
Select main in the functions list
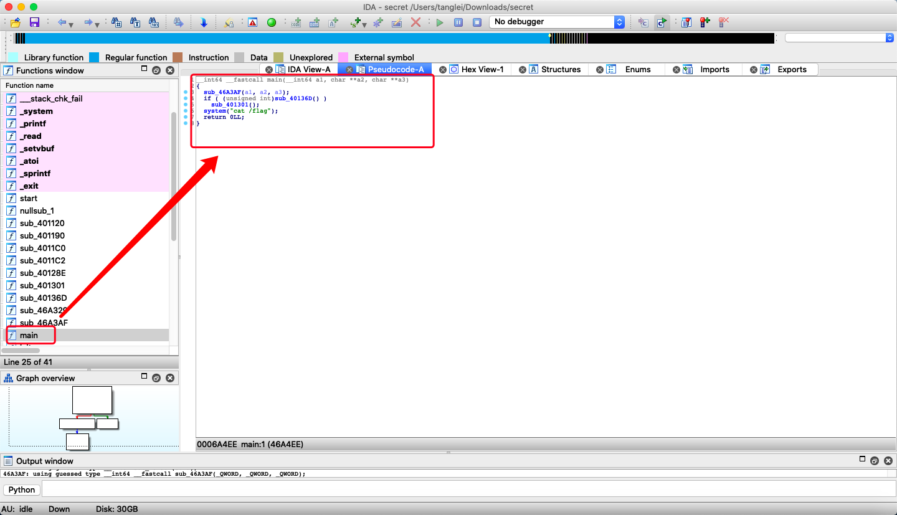87,335
